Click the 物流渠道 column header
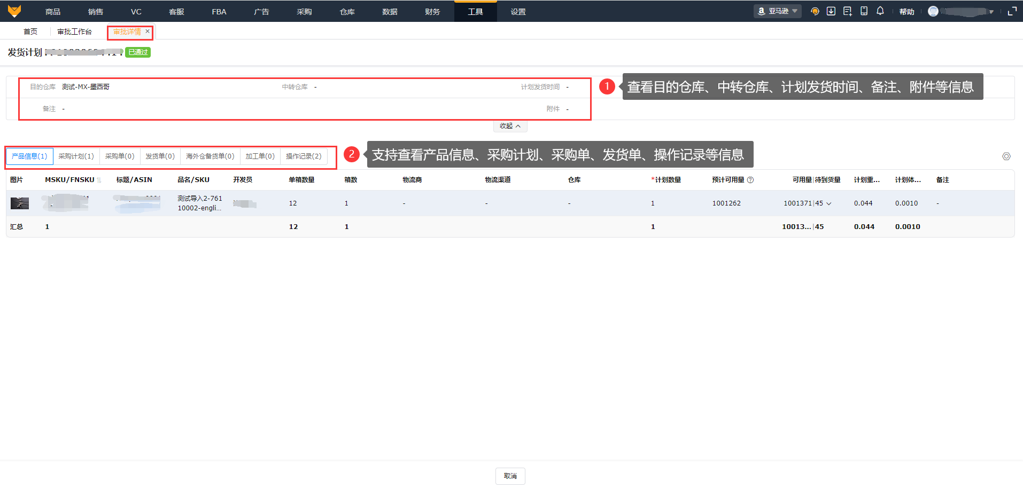This screenshot has width=1023, height=489. (x=498, y=180)
